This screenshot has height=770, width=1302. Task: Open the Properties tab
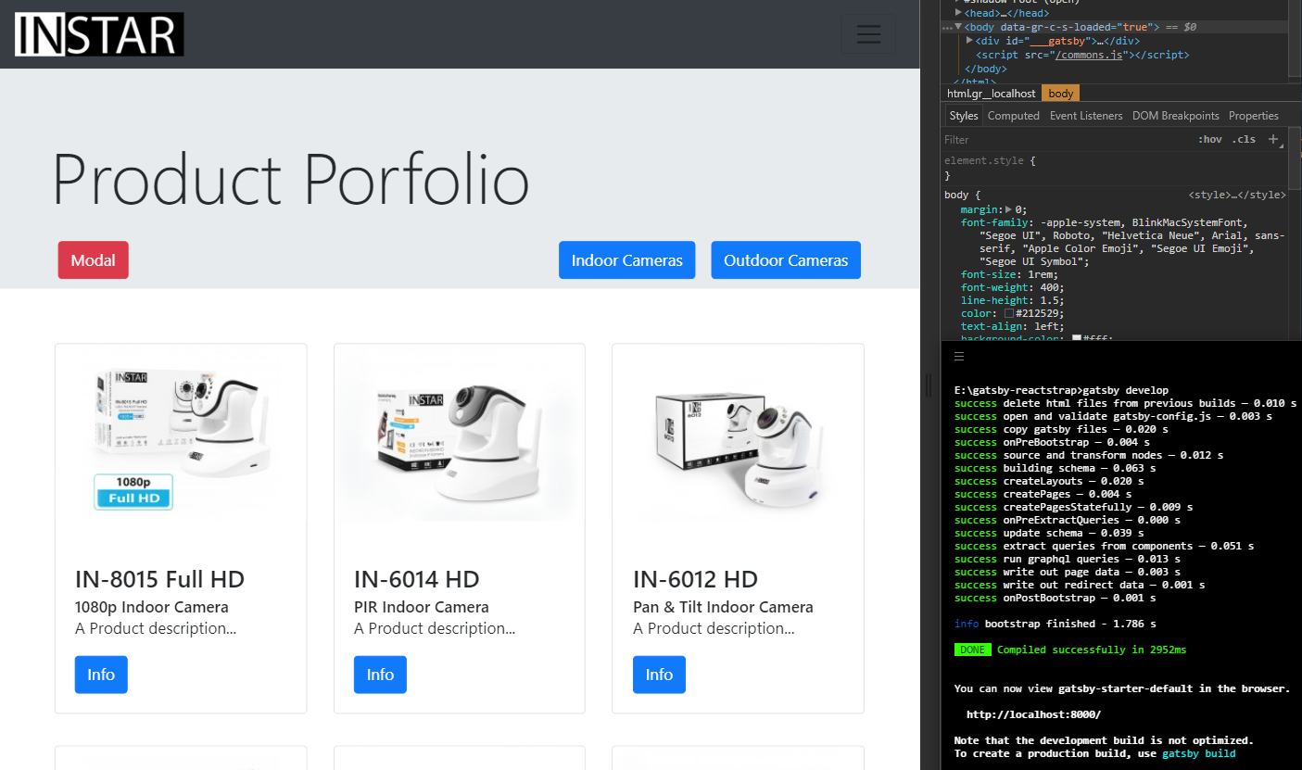pos(1254,116)
